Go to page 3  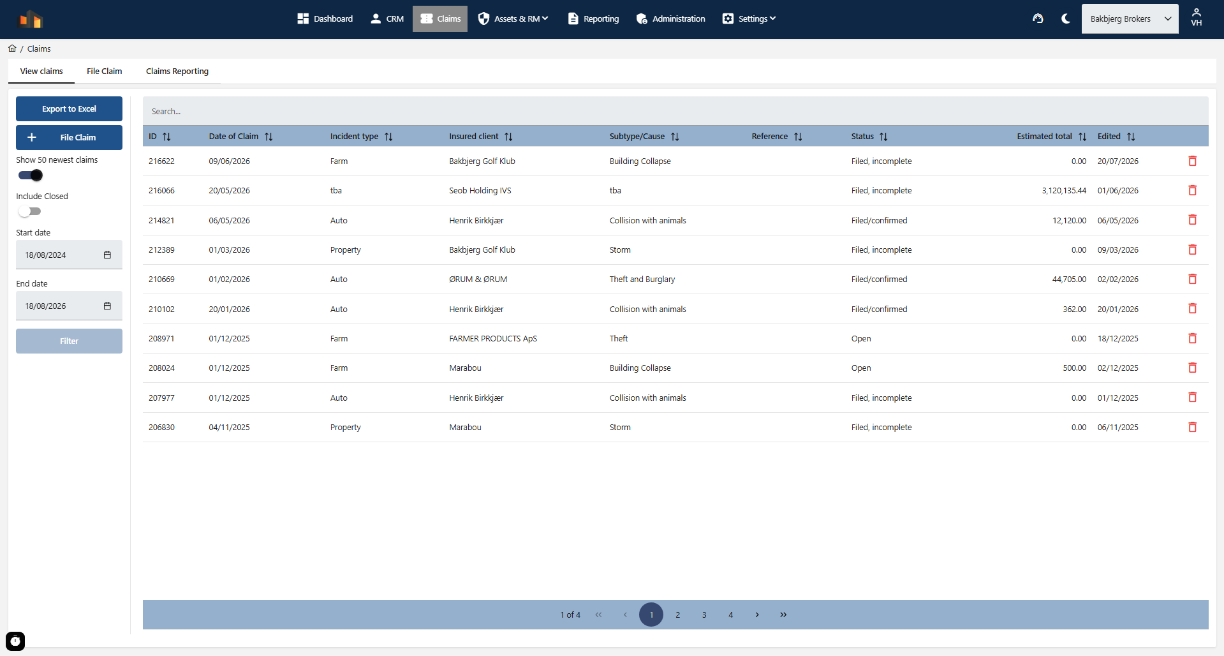pyautogui.click(x=704, y=615)
